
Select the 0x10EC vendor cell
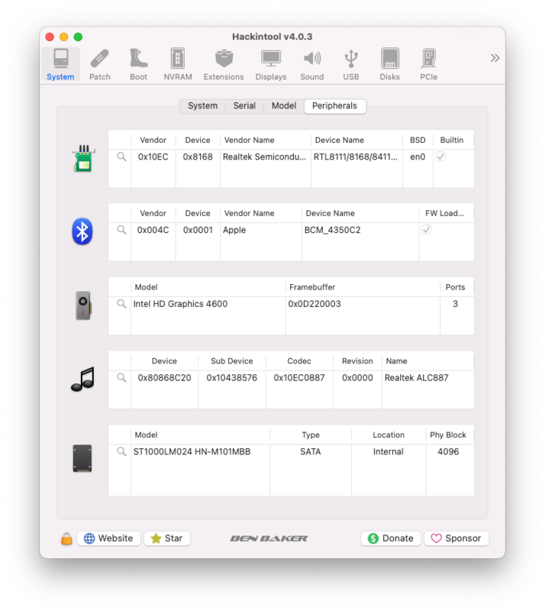pos(153,157)
